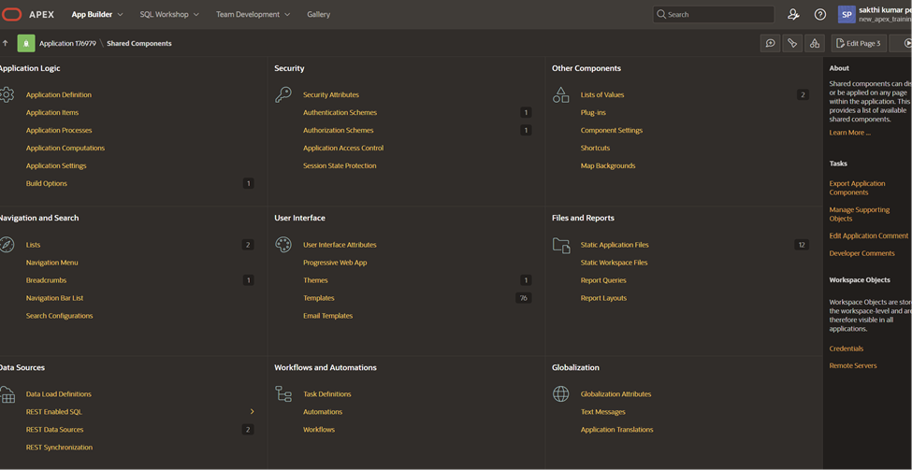Viewport: 912px width, 470px height.
Task: Open Text Messages link
Action: (602, 412)
